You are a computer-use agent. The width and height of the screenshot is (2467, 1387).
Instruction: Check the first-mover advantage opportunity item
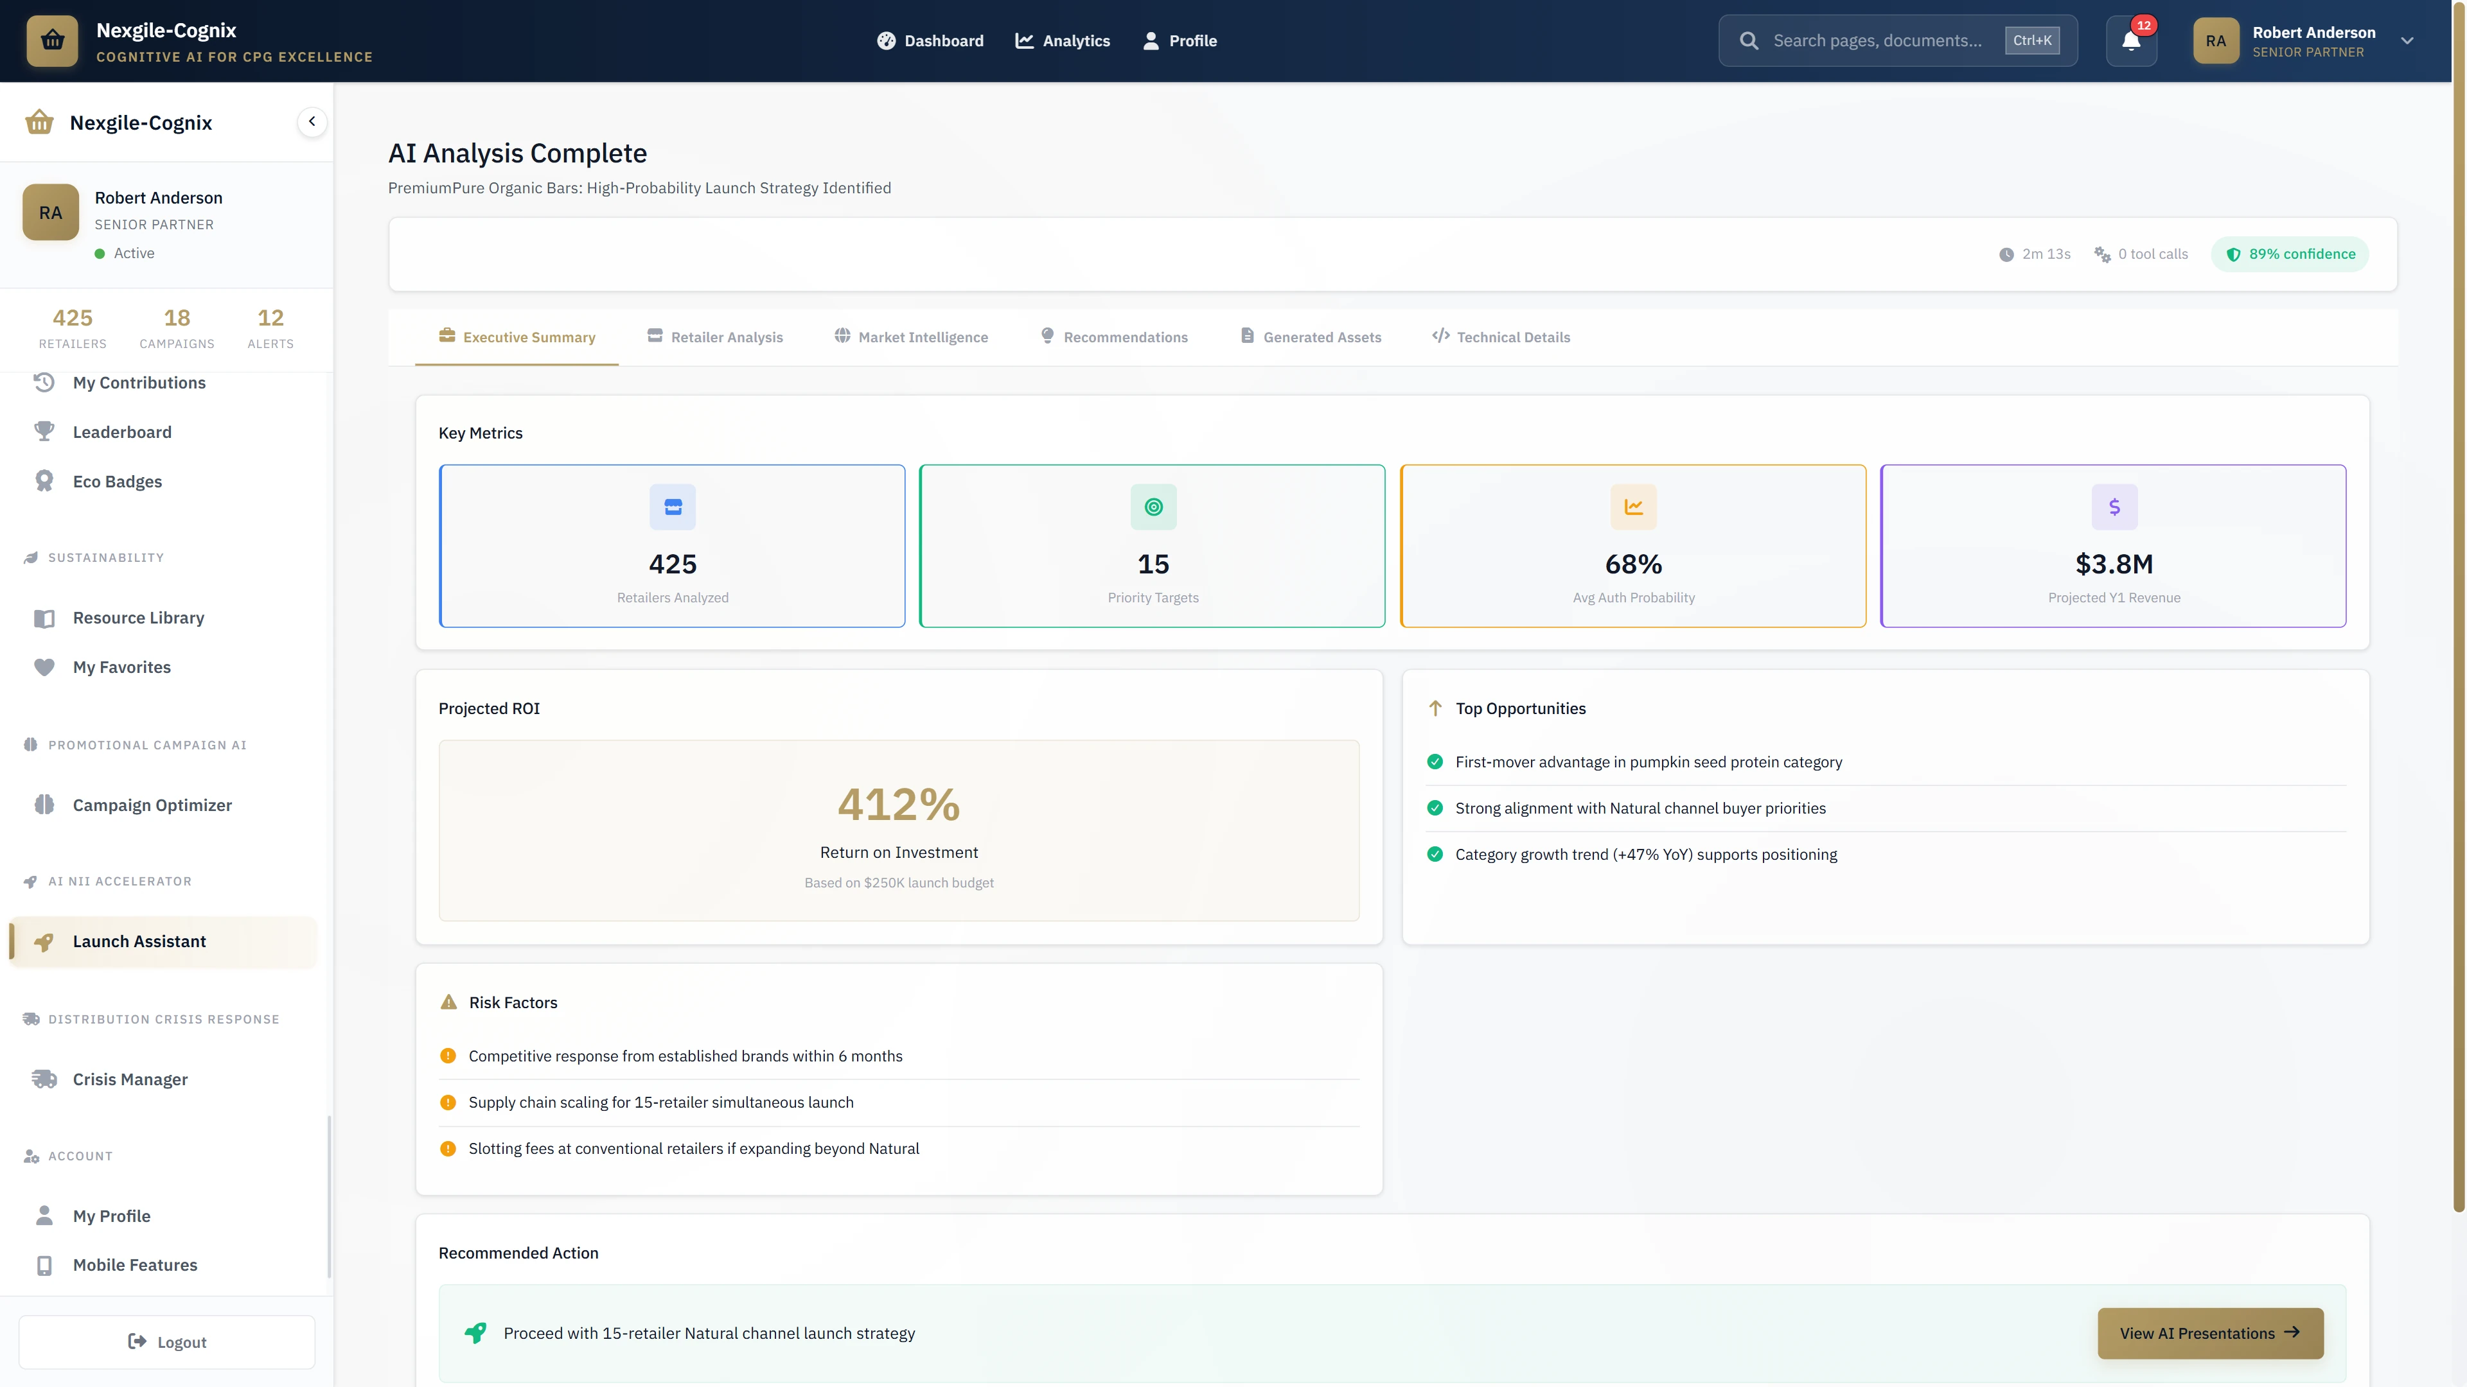click(x=1435, y=762)
